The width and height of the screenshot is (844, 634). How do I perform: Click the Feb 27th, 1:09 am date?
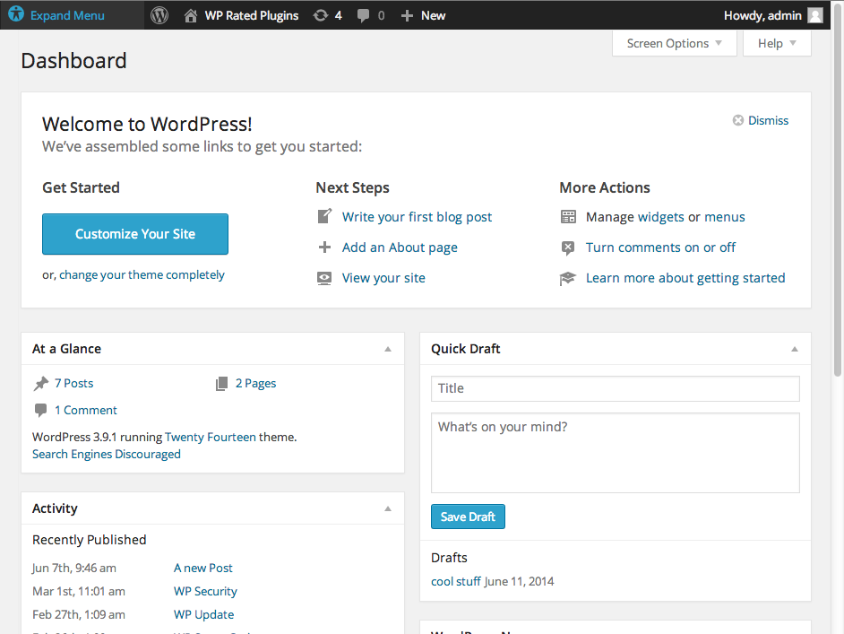point(79,614)
